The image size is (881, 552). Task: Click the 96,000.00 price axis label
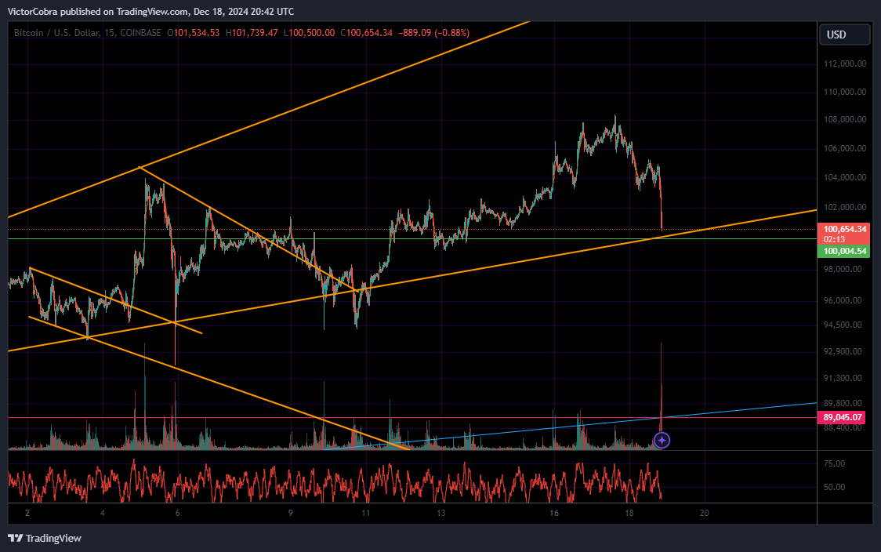(843, 300)
